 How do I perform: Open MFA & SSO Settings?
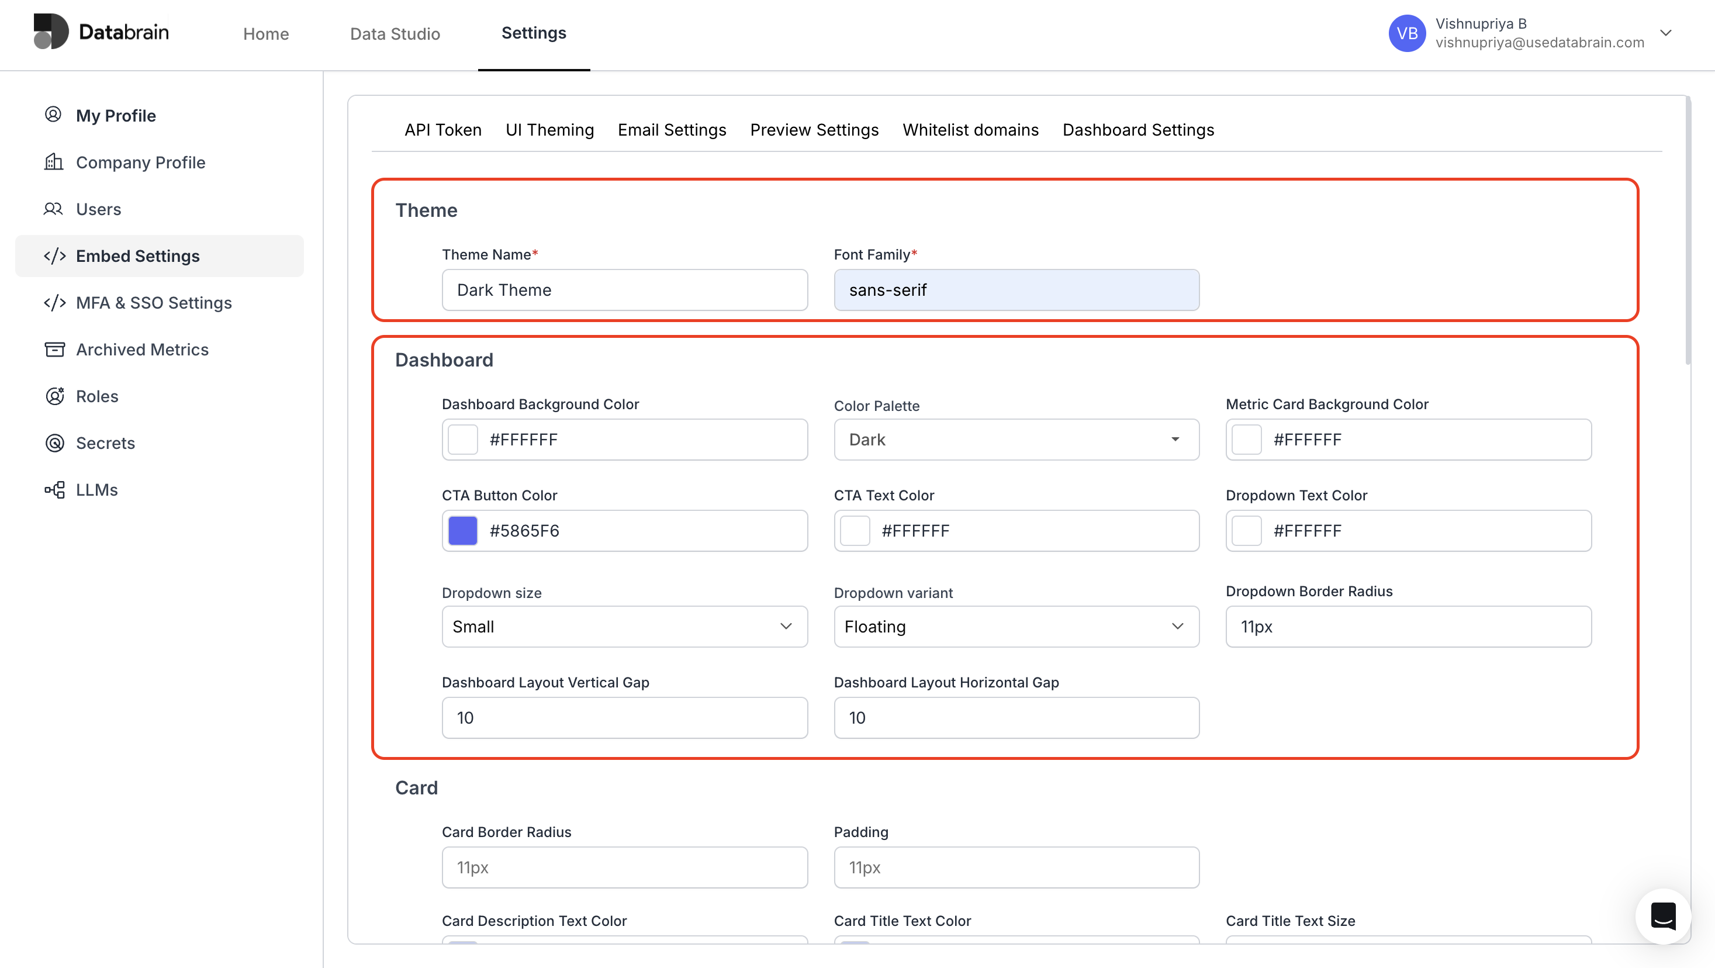coord(154,302)
